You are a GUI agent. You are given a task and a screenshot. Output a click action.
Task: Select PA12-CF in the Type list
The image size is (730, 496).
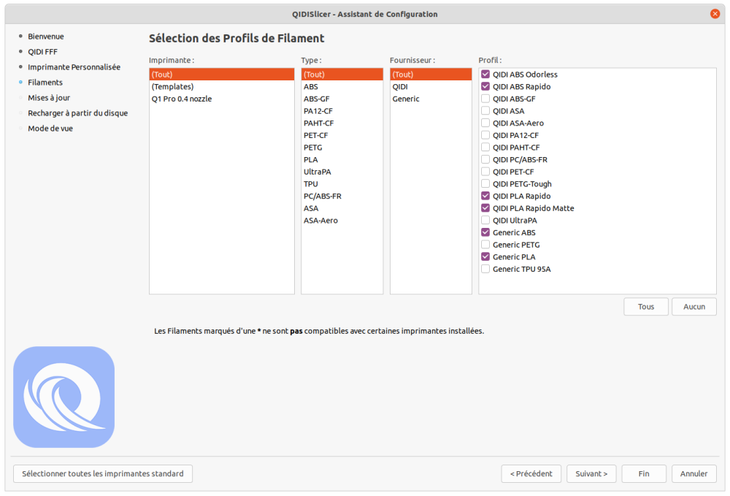coord(342,111)
